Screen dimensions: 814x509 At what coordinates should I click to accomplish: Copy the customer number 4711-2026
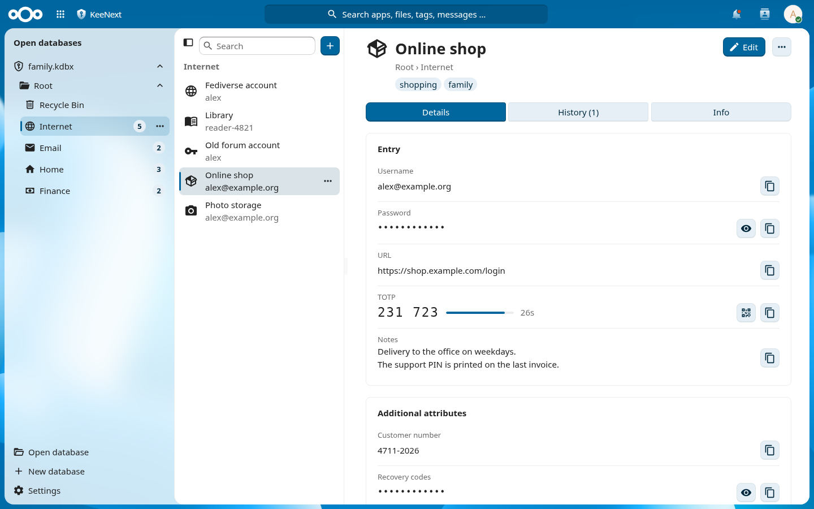(x=770, y=450)
